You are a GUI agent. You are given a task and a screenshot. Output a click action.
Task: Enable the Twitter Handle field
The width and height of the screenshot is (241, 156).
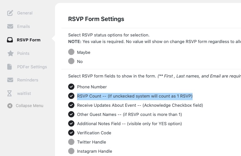coord(71,142)
